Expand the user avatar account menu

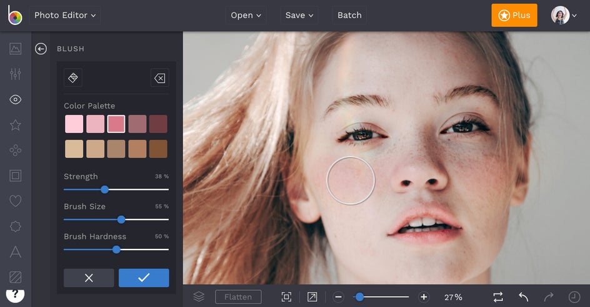[564, 16]
